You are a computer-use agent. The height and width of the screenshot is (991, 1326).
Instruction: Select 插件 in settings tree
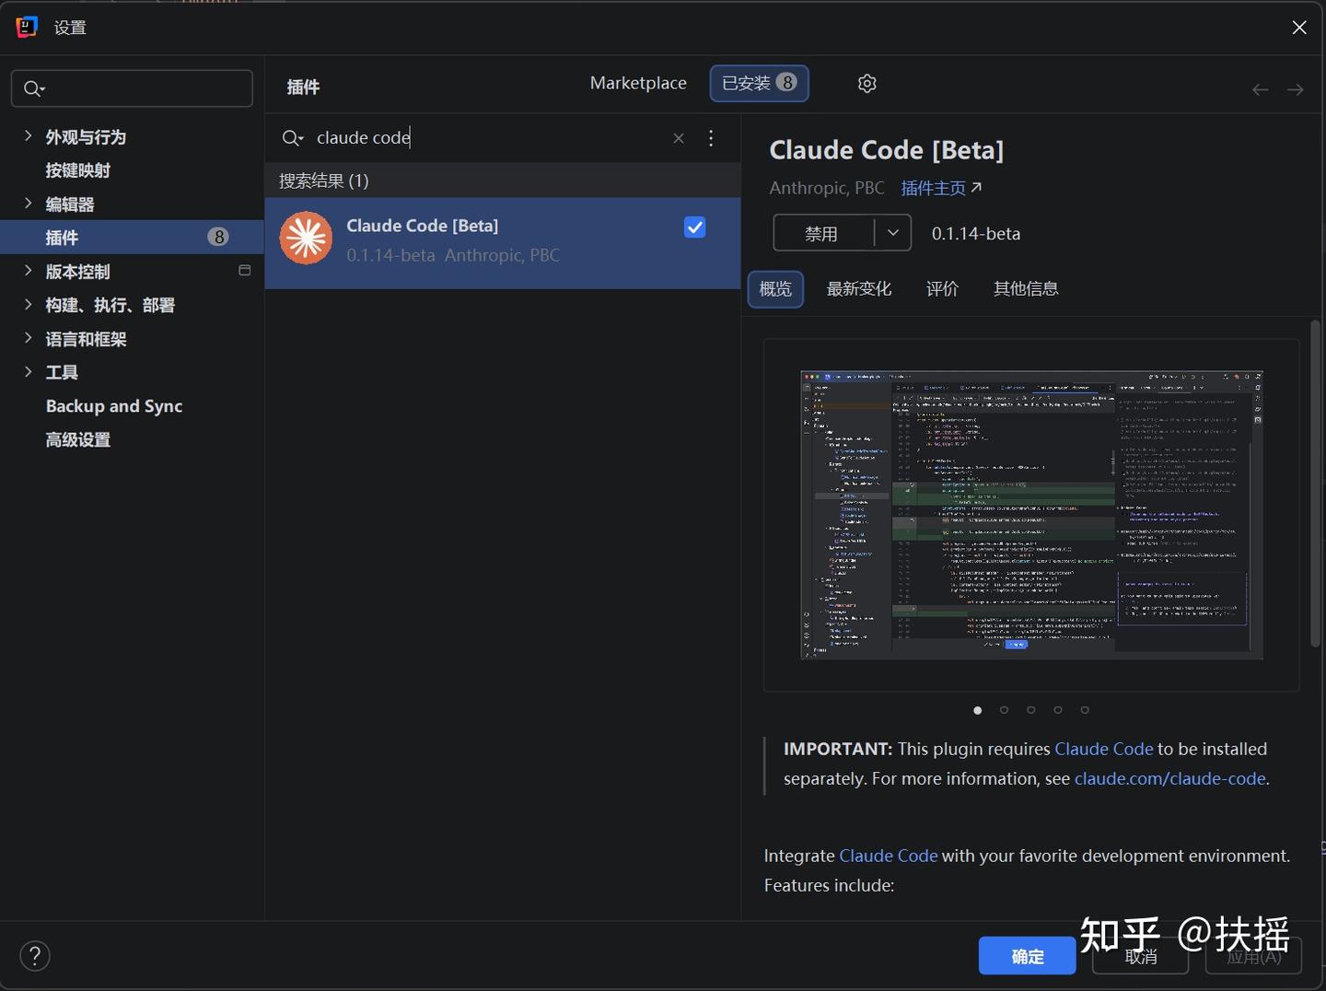point(132,238)
